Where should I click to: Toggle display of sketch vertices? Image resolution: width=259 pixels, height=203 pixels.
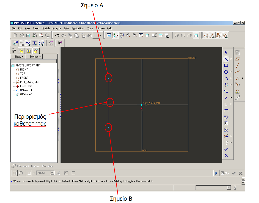coord(41,43)
